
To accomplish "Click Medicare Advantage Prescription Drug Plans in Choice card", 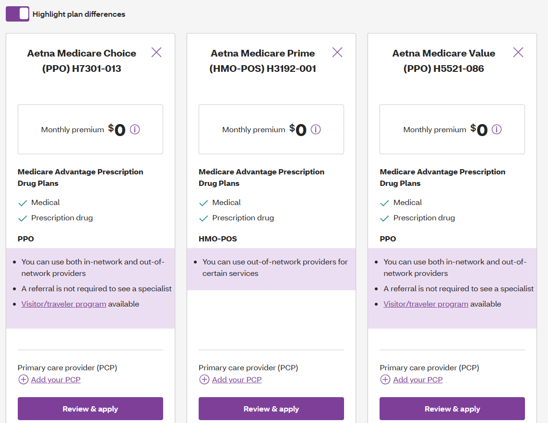I will pos(81,177).
